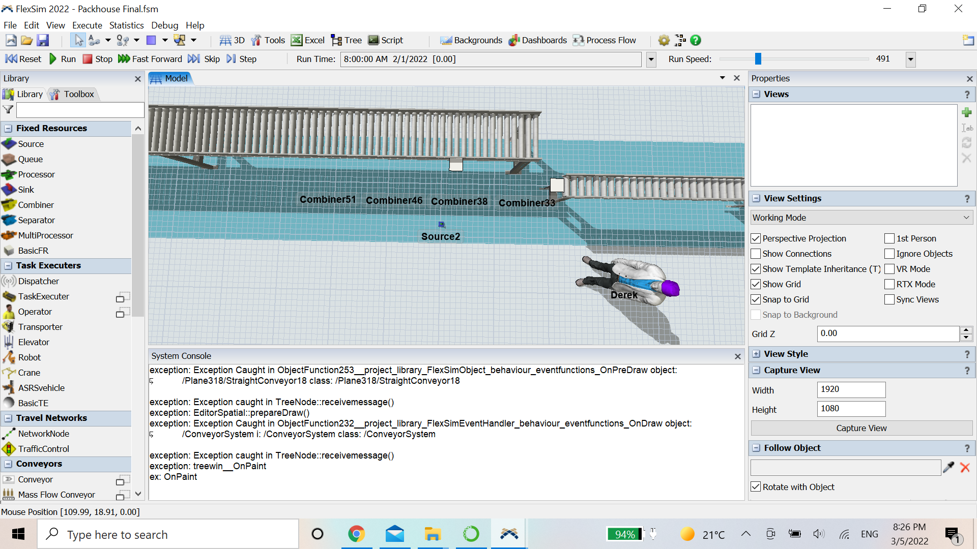Open the Working Mode dropdown
This screenshot has width=977, height=549.
(861, 218)
